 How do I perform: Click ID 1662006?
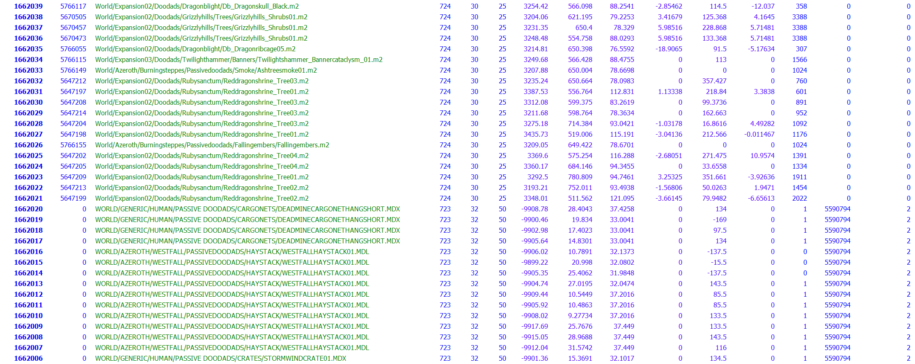[x=28, y=358]
